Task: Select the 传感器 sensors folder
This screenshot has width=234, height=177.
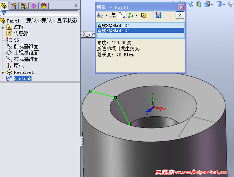Action: pyautogui.click(x=21, y=34)
